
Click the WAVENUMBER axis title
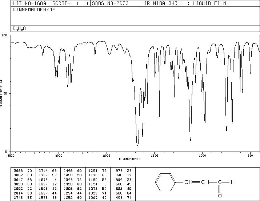[x=130, y=159]
